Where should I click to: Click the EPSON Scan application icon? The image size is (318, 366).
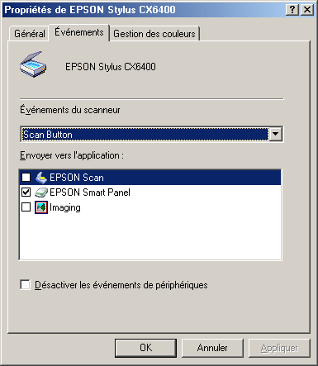(x=41, y=178)
